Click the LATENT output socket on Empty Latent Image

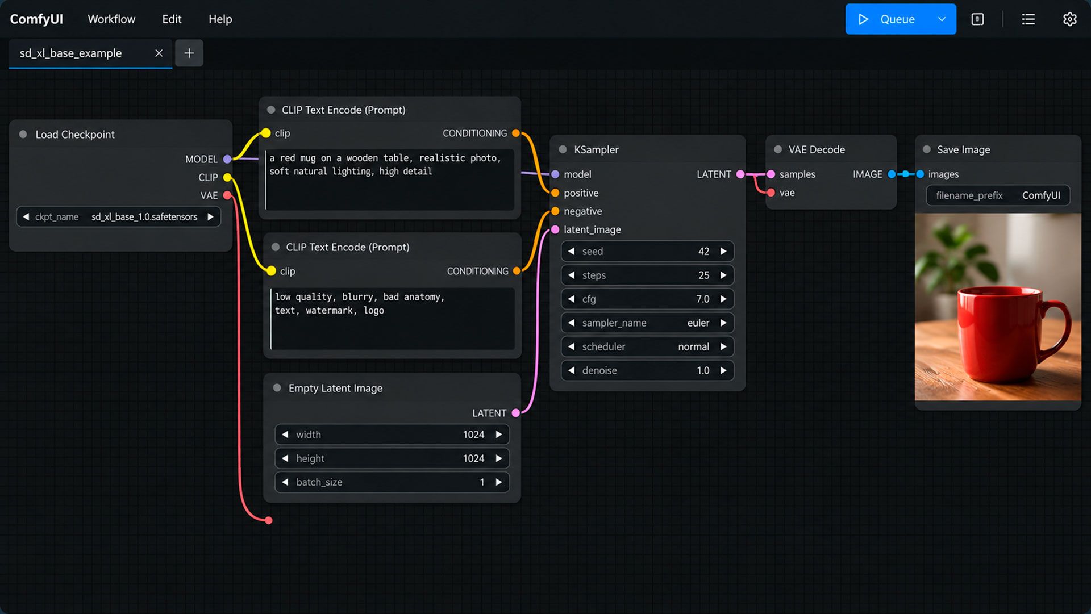[516, 413]
